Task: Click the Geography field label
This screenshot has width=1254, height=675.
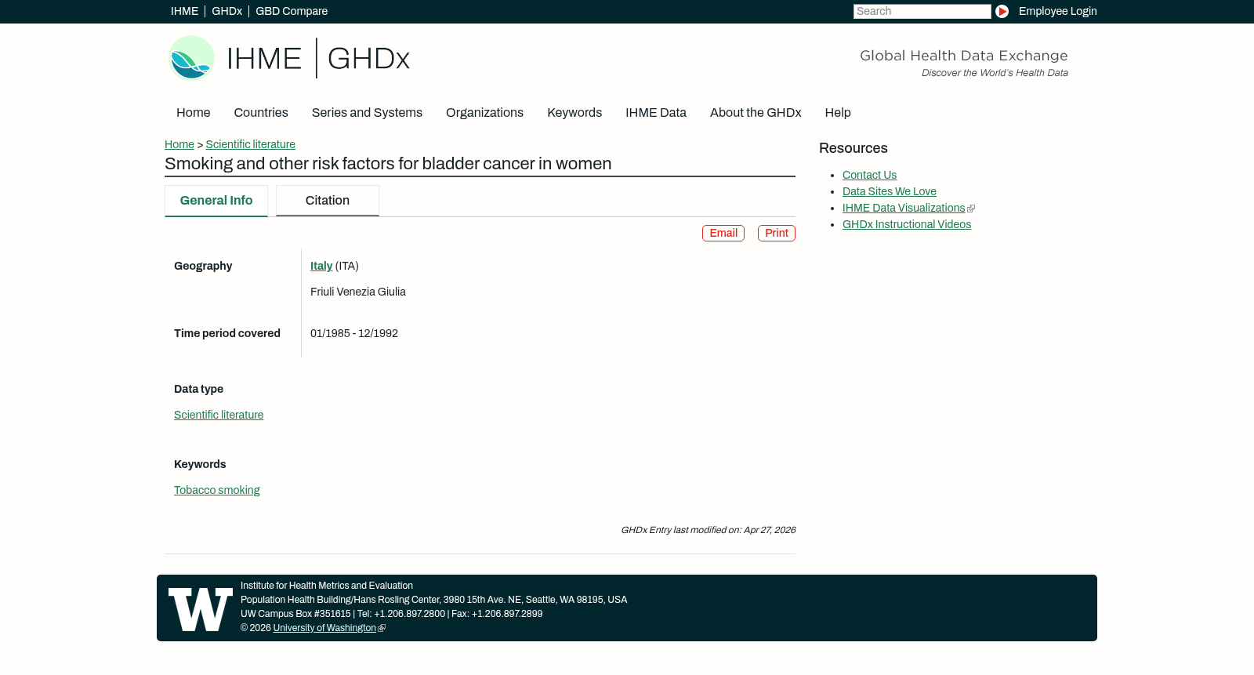Action: (x=203, y=267)
